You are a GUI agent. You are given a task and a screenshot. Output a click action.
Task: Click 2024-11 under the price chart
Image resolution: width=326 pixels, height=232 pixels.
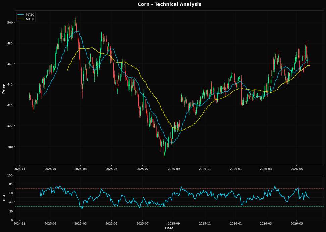coord(19,169)
